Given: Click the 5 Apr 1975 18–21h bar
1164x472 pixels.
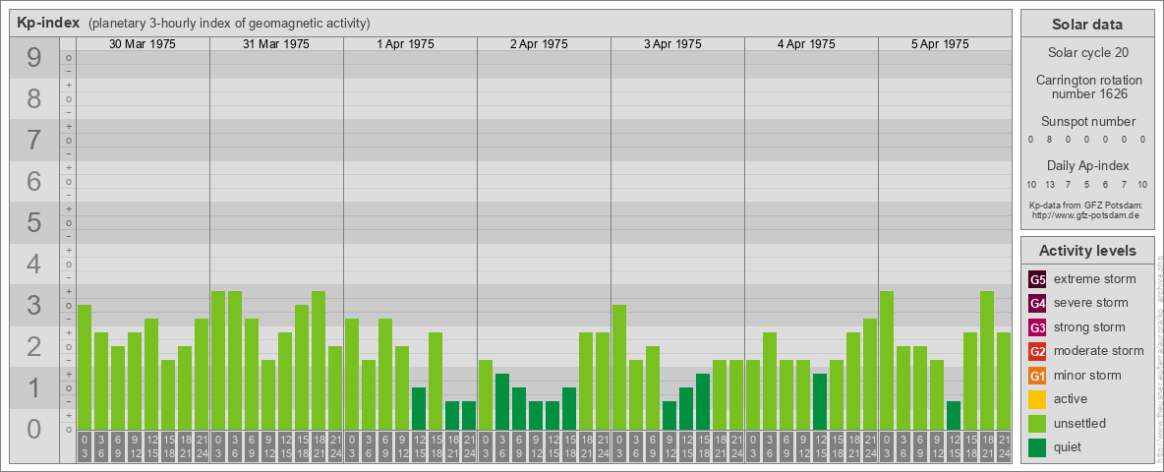Looking at the screenshot, I should (x=987, y=361).
